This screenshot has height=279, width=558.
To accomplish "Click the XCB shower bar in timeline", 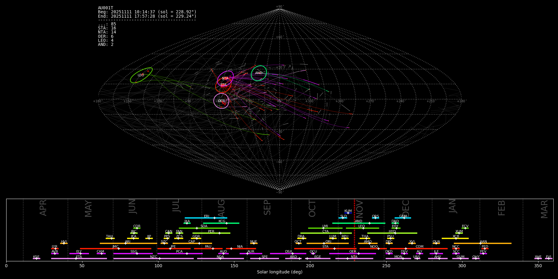I will (455, 238).
